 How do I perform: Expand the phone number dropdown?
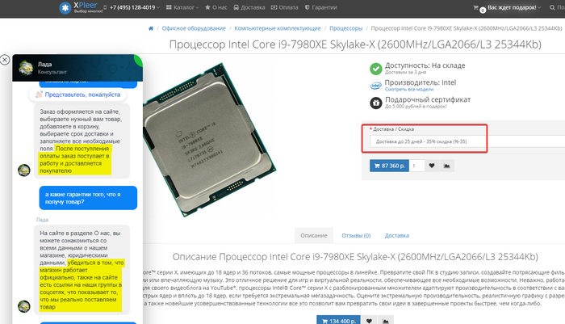coord(132,7)
